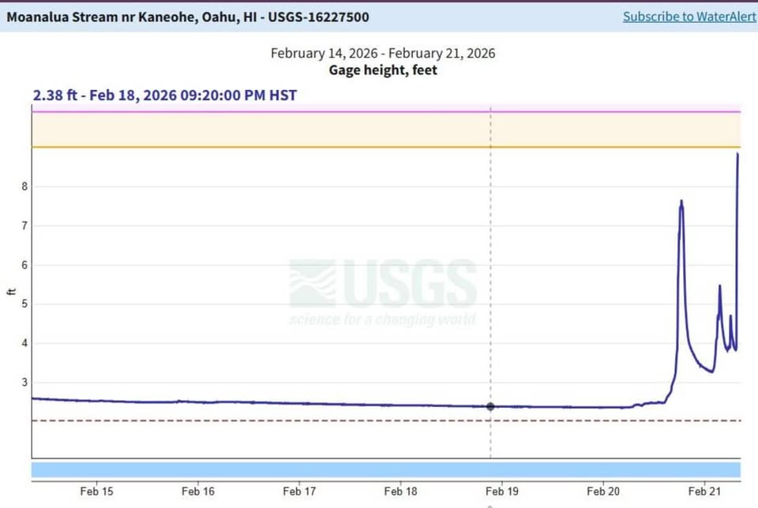Image resolution: width=758 pixels, height=508 pixels.
Task: Click the Feb 20 axis label
Action: point(602,491)
